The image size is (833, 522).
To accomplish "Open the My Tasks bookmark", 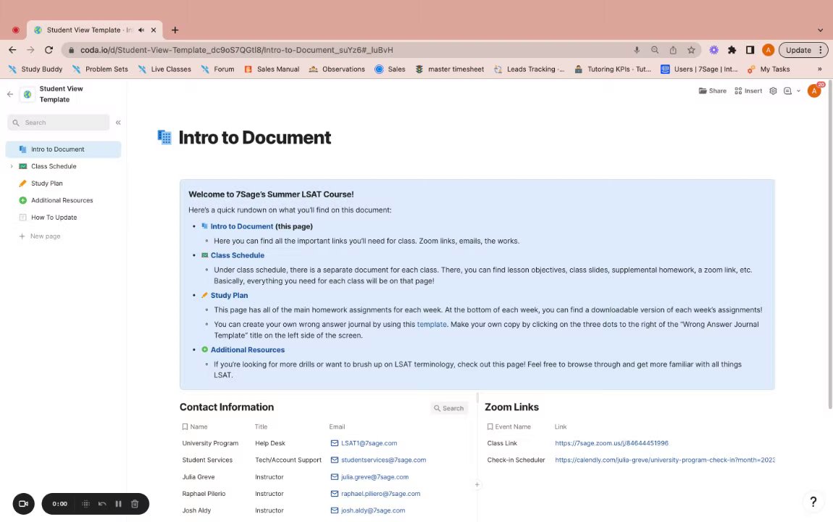I will [769, 69].
